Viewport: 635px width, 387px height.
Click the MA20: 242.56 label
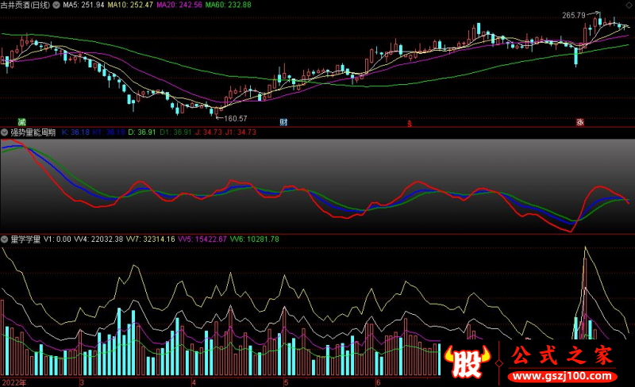[179, 6]
